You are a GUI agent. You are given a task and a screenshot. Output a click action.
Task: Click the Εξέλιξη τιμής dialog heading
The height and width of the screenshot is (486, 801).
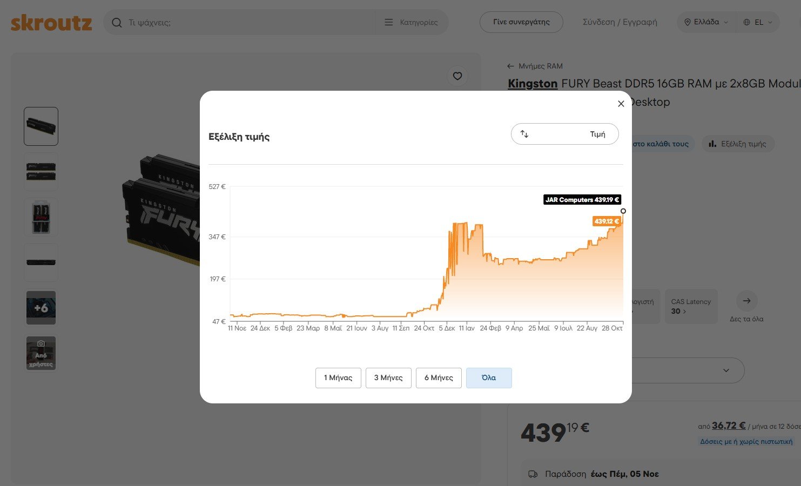pyautogui.click(x=239, y=137)
